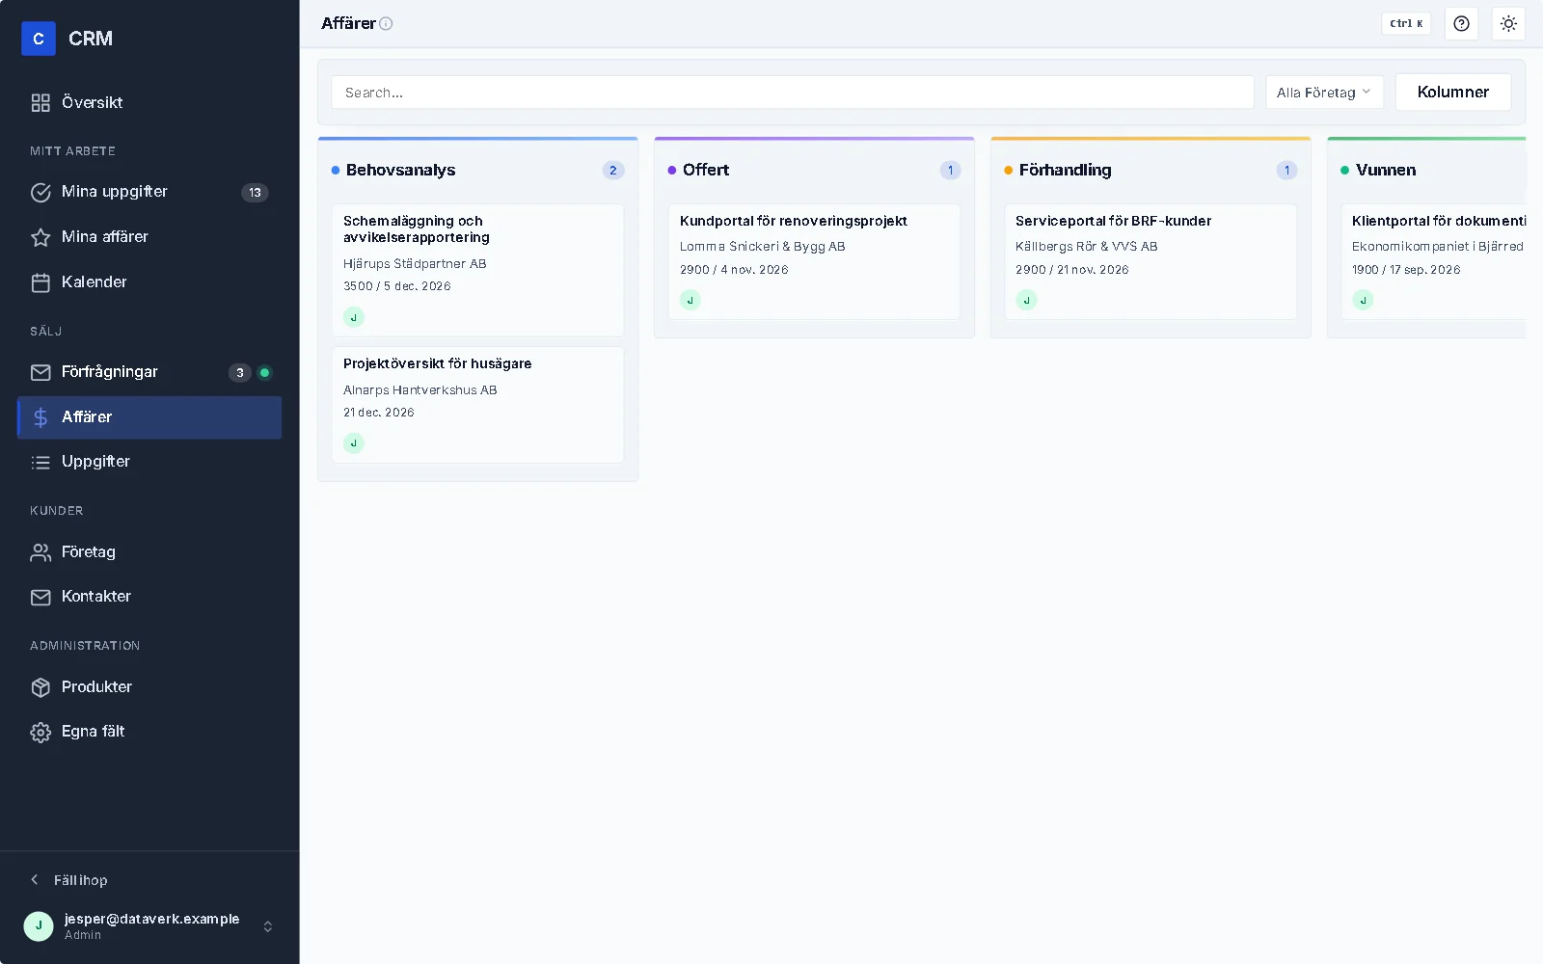Open Mina uppgifter checkmark icon

[x=41, y=192]
